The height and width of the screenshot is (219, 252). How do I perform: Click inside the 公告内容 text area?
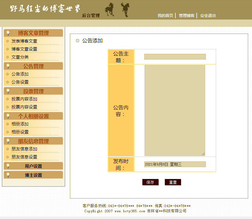[x=175, y=110]
